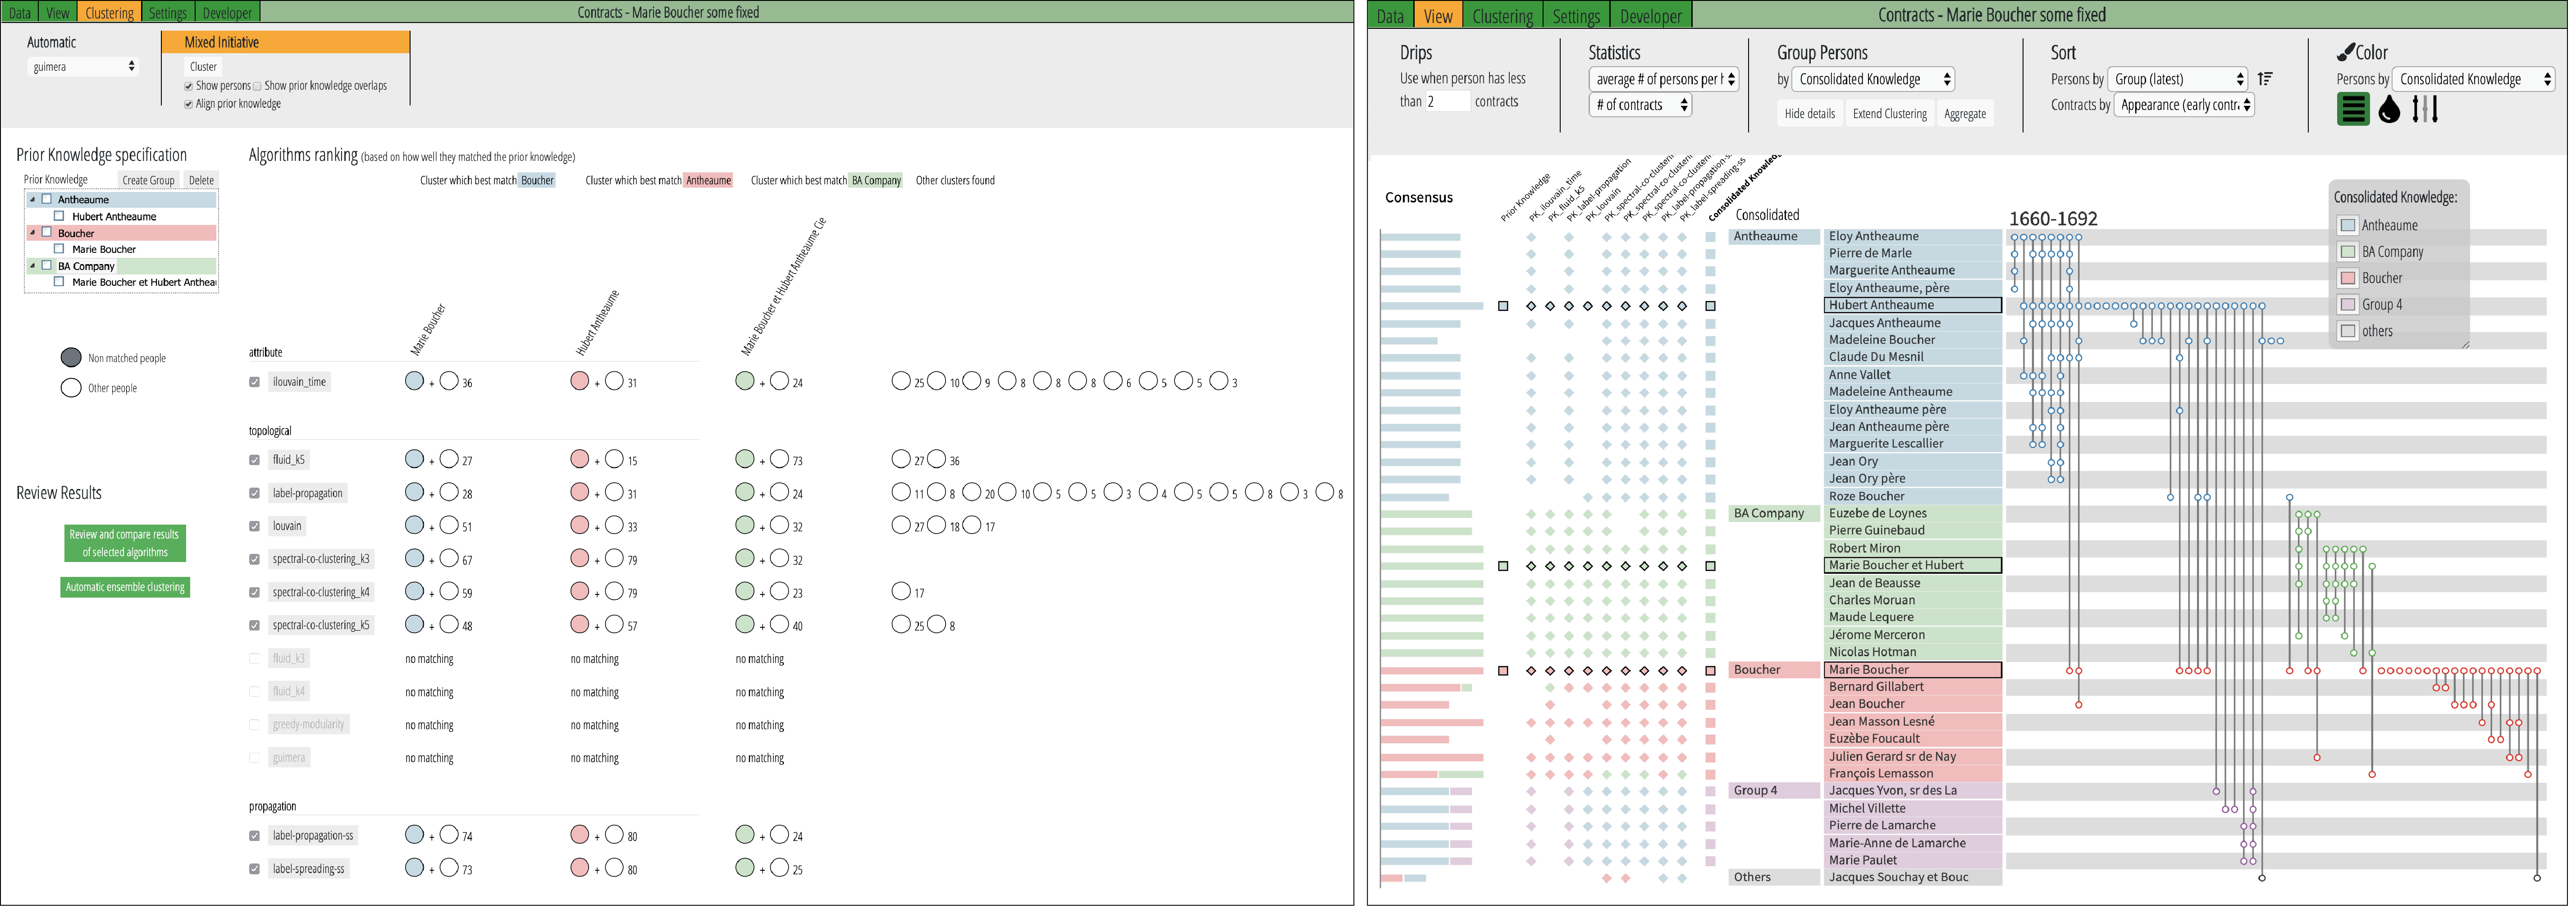The height and width of the screenshot is (923, 2576).
Task: Uncheck the label-spreading-ss algorithm checkbox
Action: coord(254,869)
